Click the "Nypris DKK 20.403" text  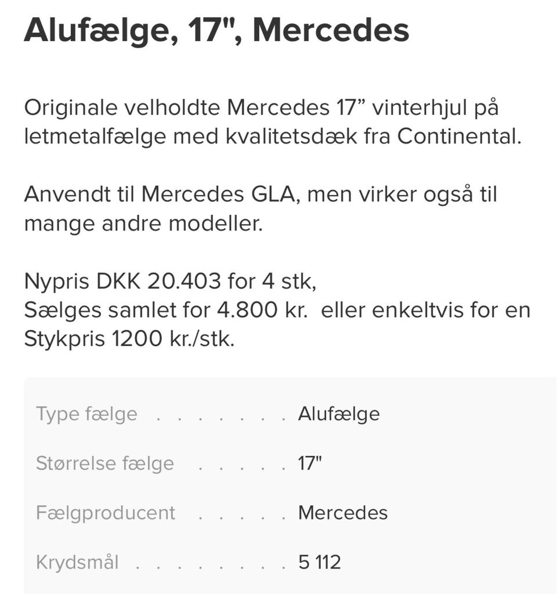(x=122, y=282)
